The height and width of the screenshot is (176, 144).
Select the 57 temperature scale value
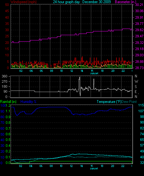[142, 145]
